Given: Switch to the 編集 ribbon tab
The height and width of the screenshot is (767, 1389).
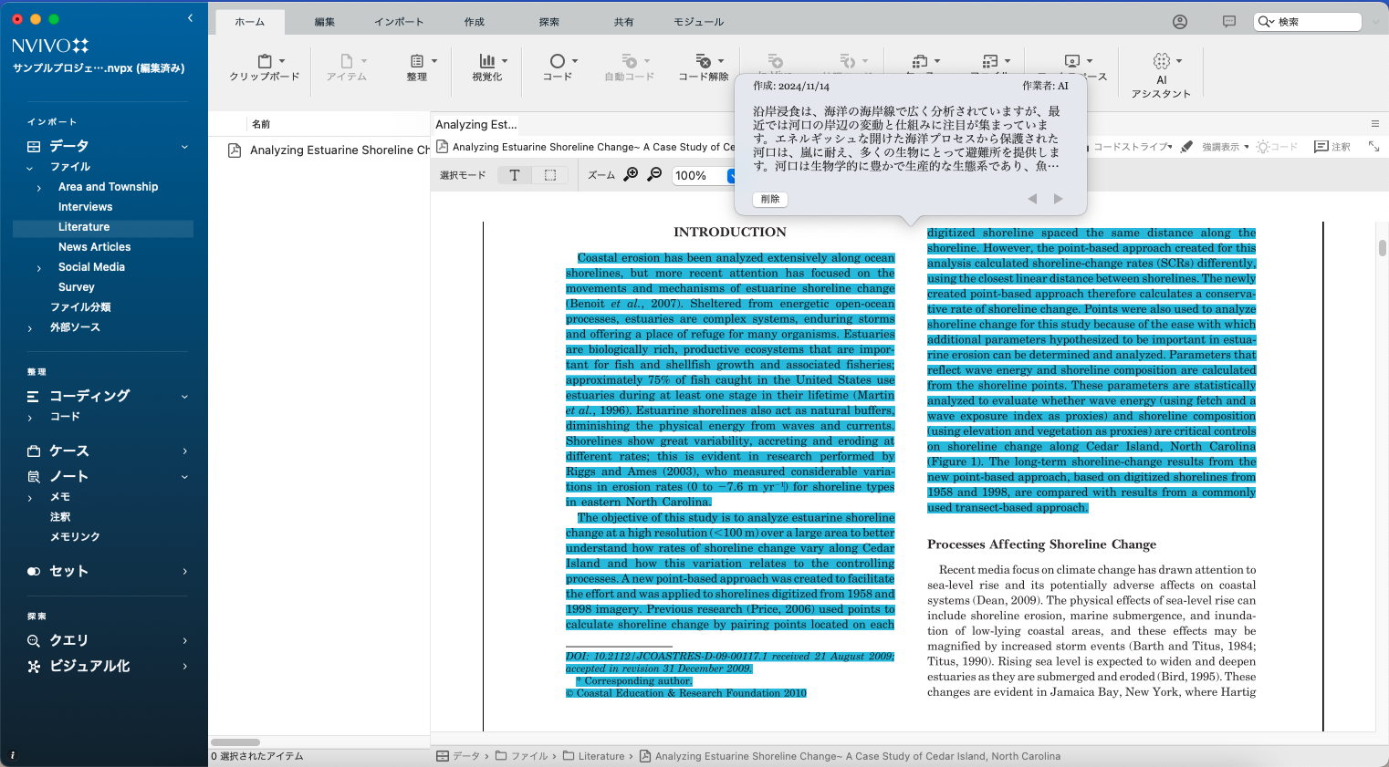Looking at the screenshot, I should pyautogui.click(x=325, y=22).
